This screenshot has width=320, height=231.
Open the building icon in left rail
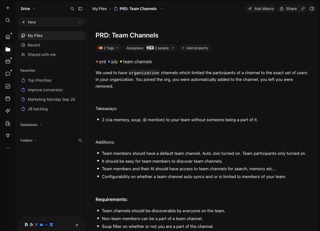pyautogui.click(x=8, y=123)
